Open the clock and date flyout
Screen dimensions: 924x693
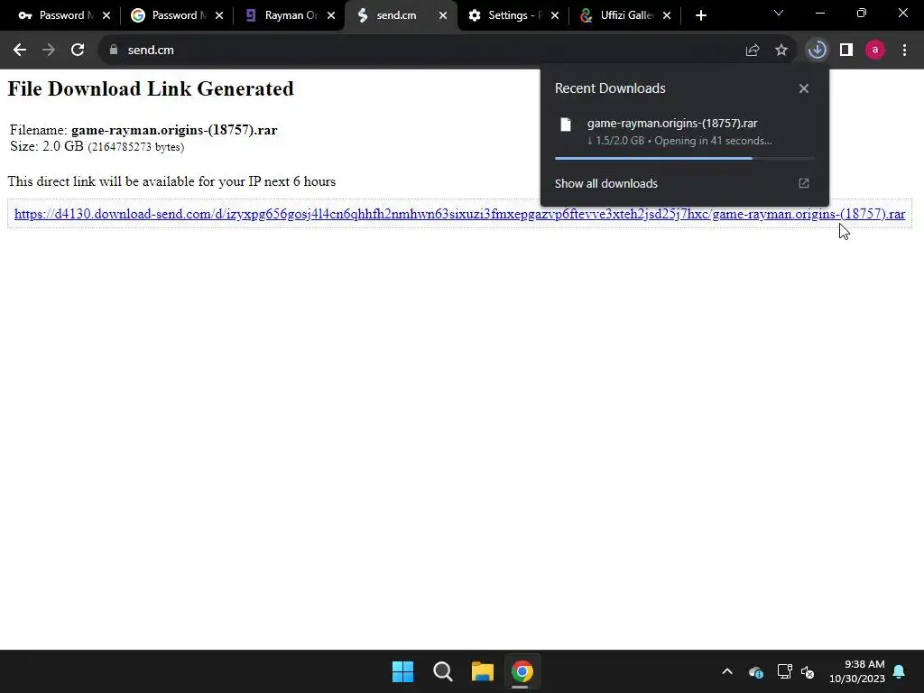857,671
